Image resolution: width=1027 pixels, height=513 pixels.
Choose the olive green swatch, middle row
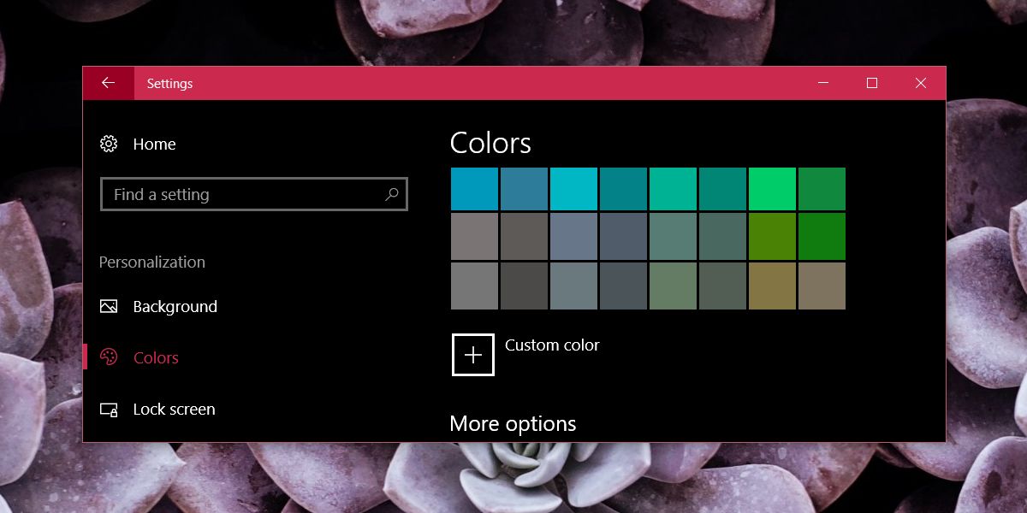772,237
